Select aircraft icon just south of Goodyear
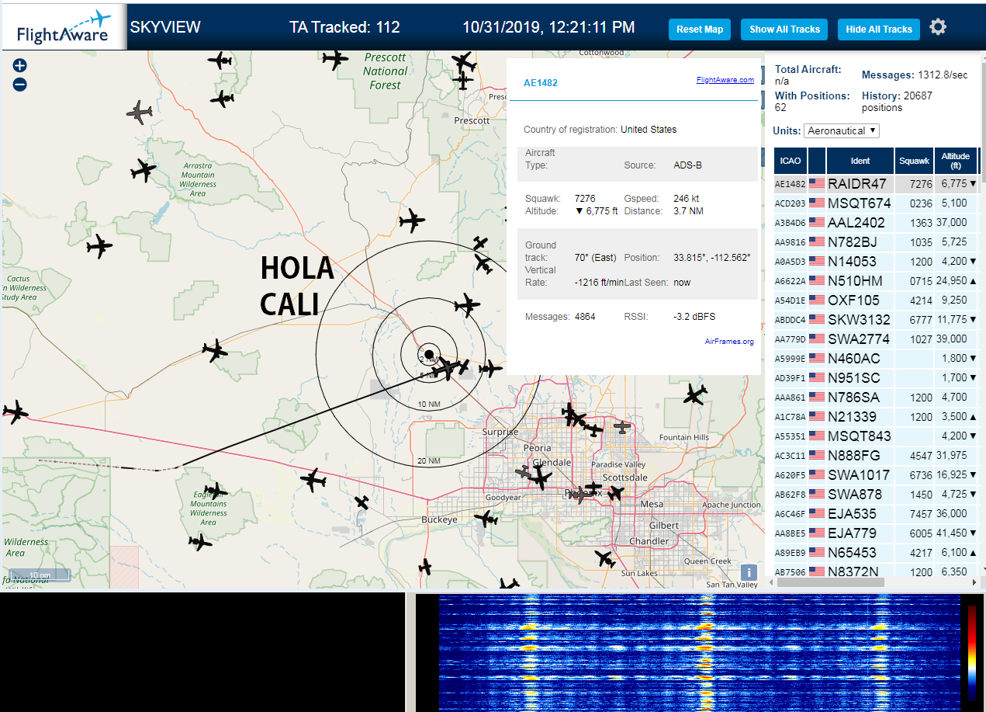 click(486, 518)
